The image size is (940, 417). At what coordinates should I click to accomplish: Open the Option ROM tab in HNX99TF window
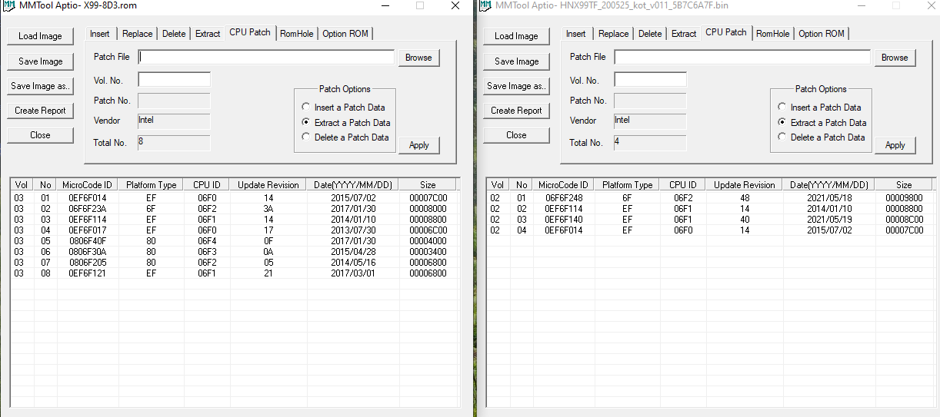click(822, 34)
